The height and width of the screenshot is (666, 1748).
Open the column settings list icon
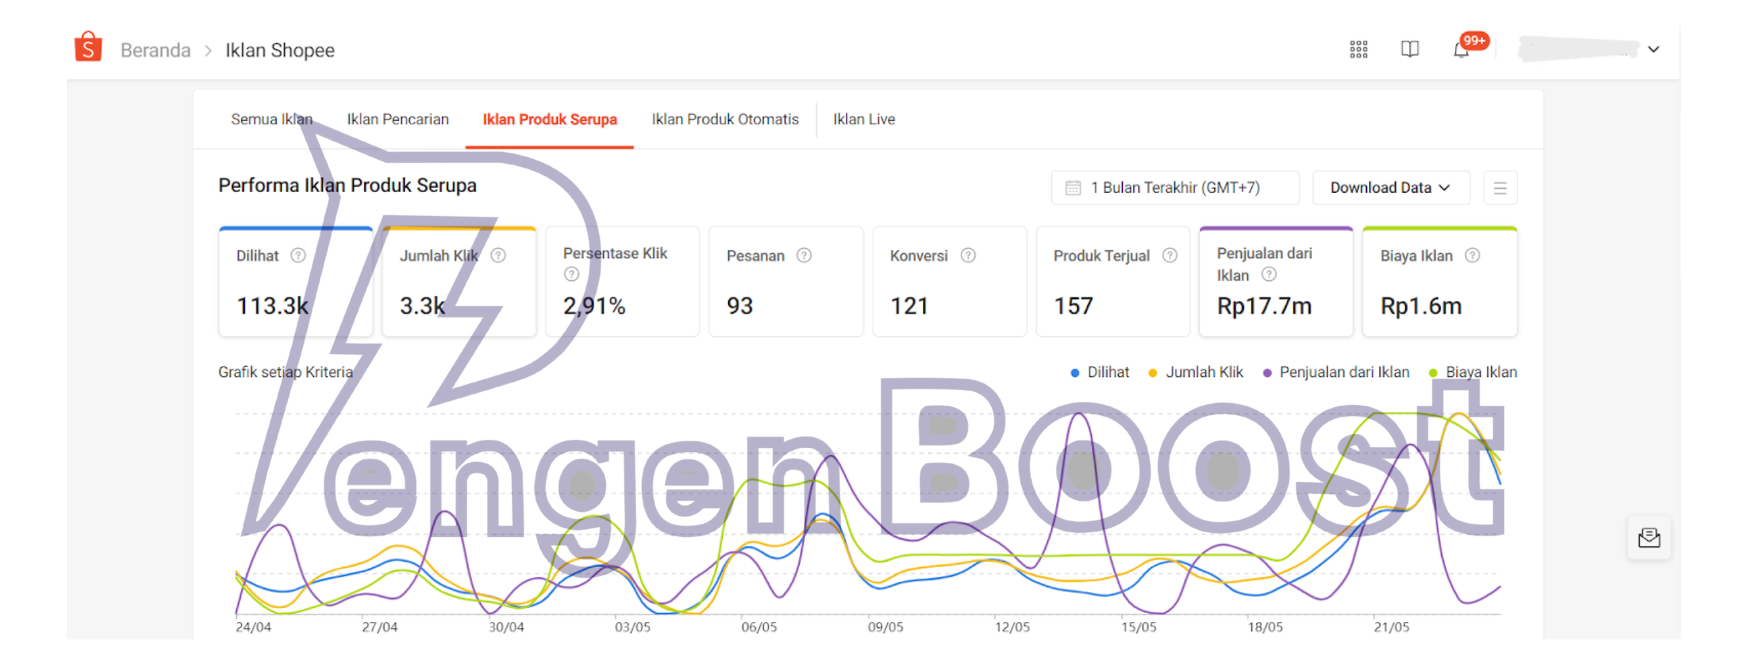[1500, 188]
